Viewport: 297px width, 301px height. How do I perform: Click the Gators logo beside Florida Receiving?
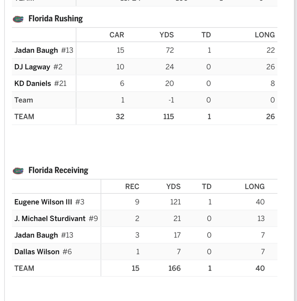pyautogui.click(x=18, y=171)
